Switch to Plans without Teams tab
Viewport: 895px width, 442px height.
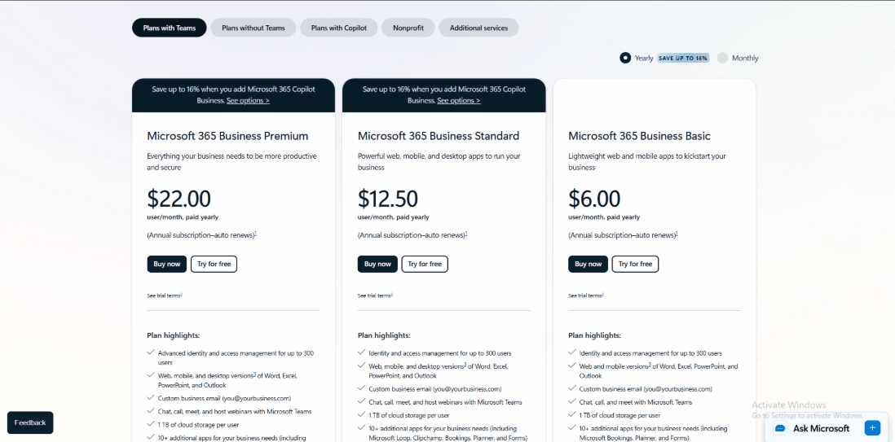coord(253,28)
